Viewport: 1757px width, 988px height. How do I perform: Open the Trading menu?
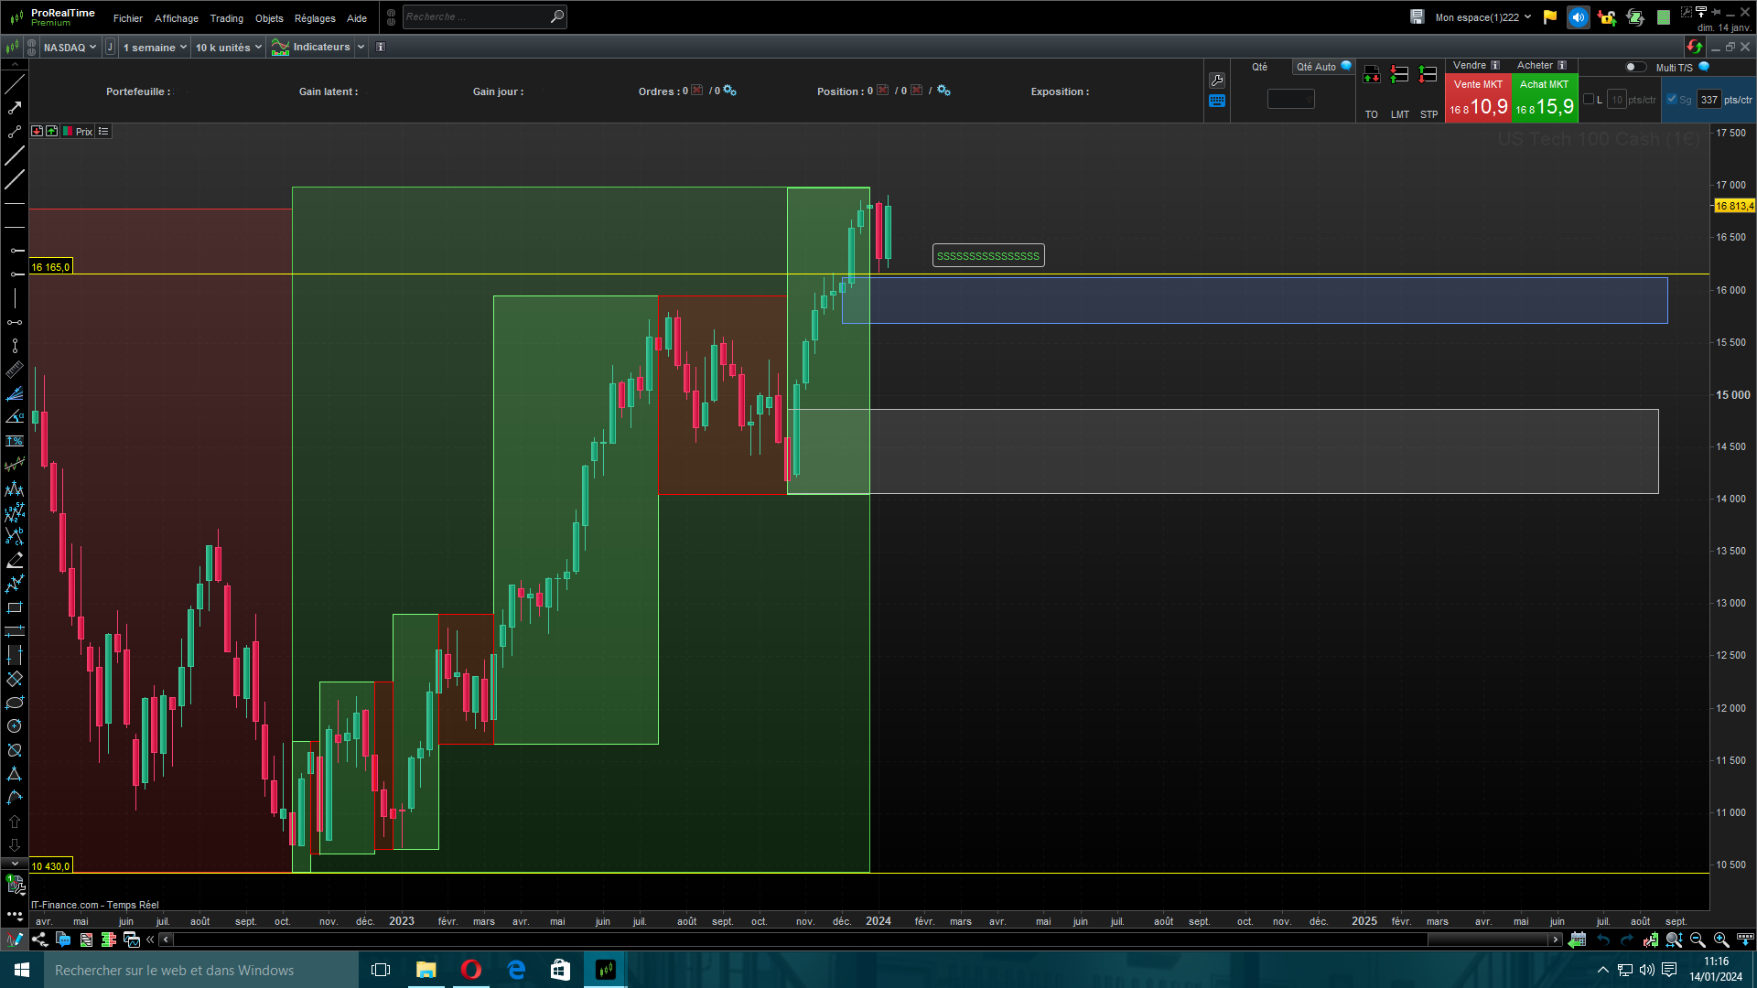226,18
